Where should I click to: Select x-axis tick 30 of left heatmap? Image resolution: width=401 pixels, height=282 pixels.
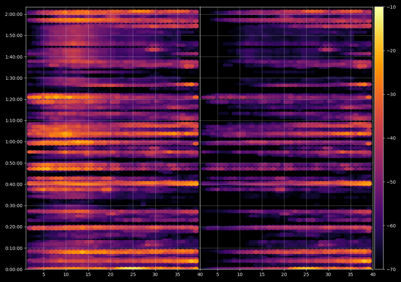[x=155, y=275]
